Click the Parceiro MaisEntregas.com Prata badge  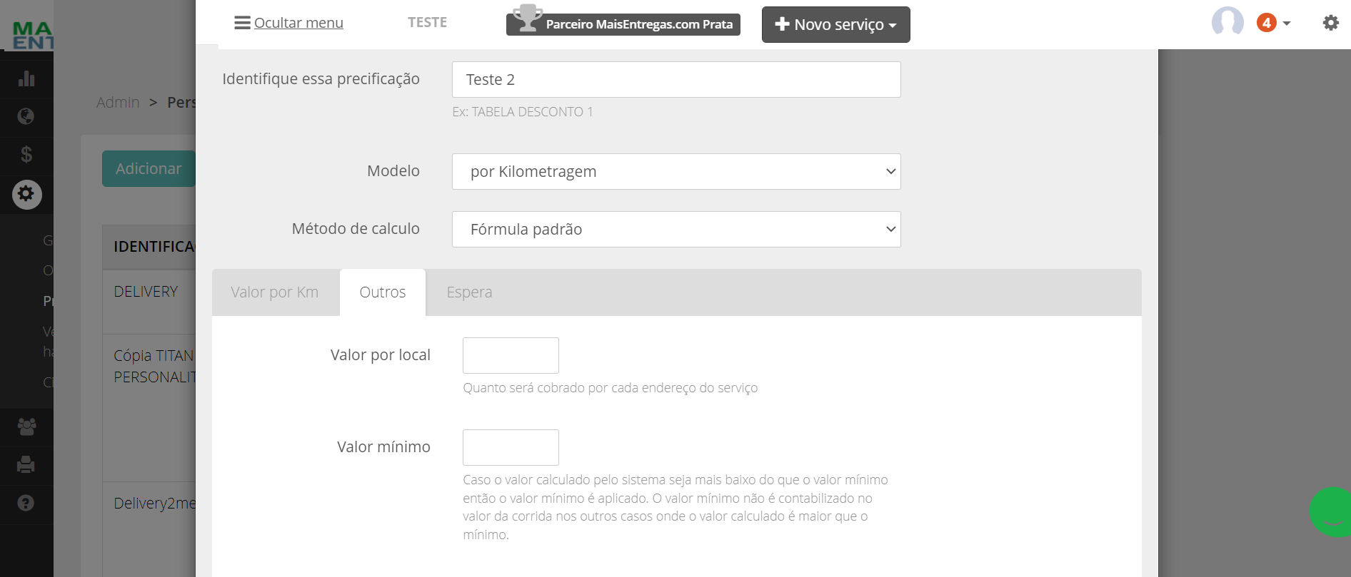(623, 24)
